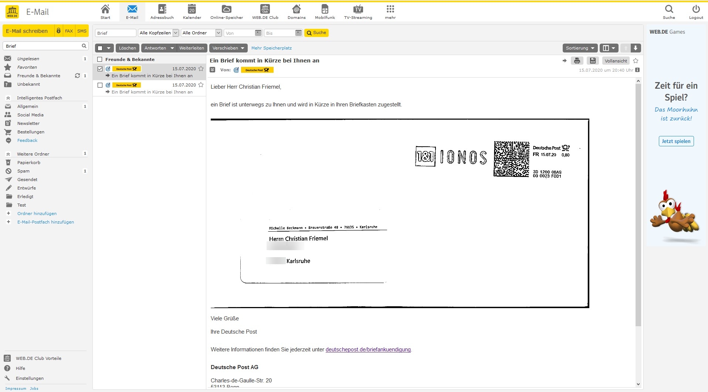Open the Verschieben dropdown menu
This screenshot has width=708, height=392.
(x=228, y=48)
